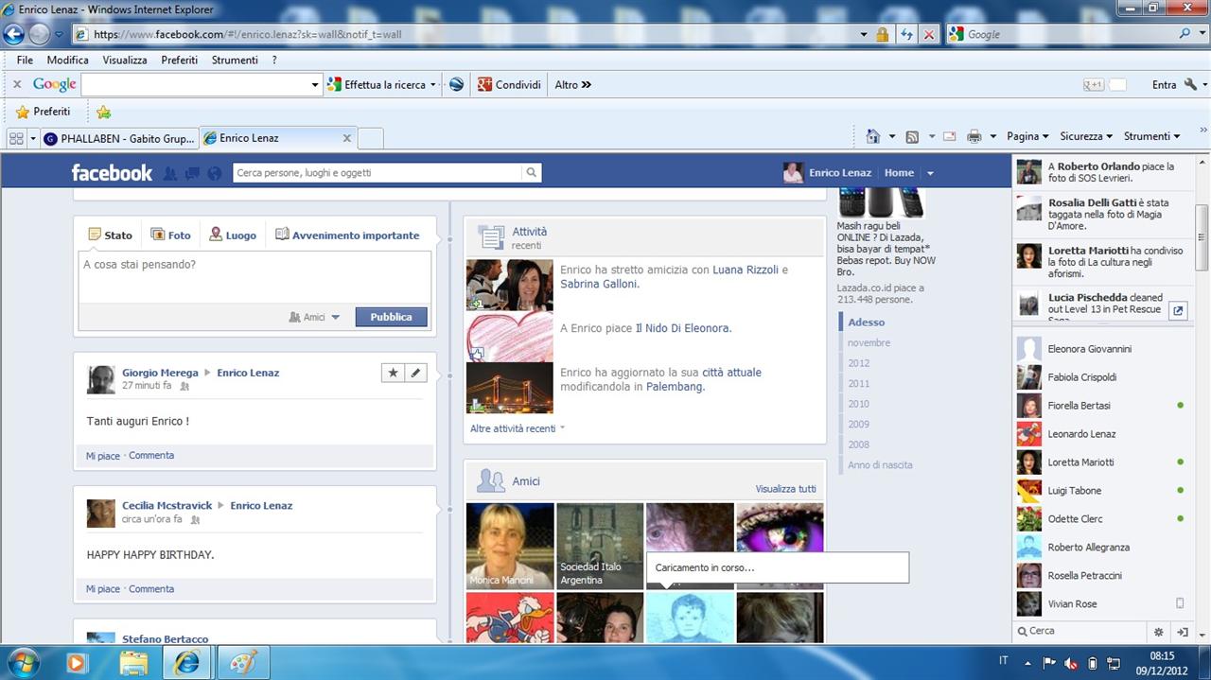Open Windows Explorer folder in taskbar
The image size is (1211, 680).
133,663
